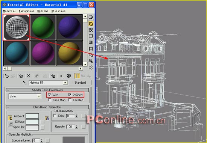This screenshot has height=143, width=207.
Task: Open Material Effects Channel 0 flyout
Action: click(61, 76)
